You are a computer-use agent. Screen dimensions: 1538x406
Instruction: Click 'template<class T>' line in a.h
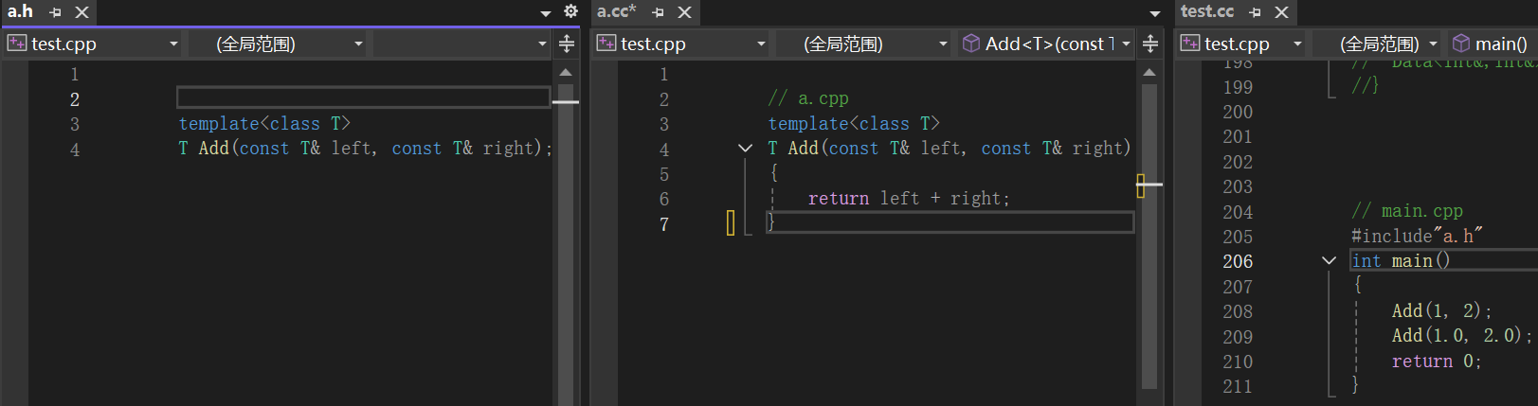point(264,124)
